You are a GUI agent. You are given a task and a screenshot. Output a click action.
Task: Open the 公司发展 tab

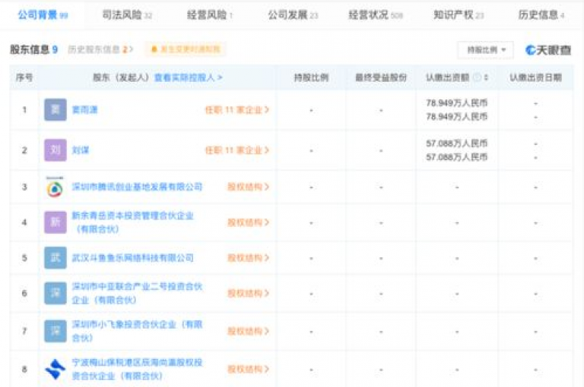(x=293, y=15)
